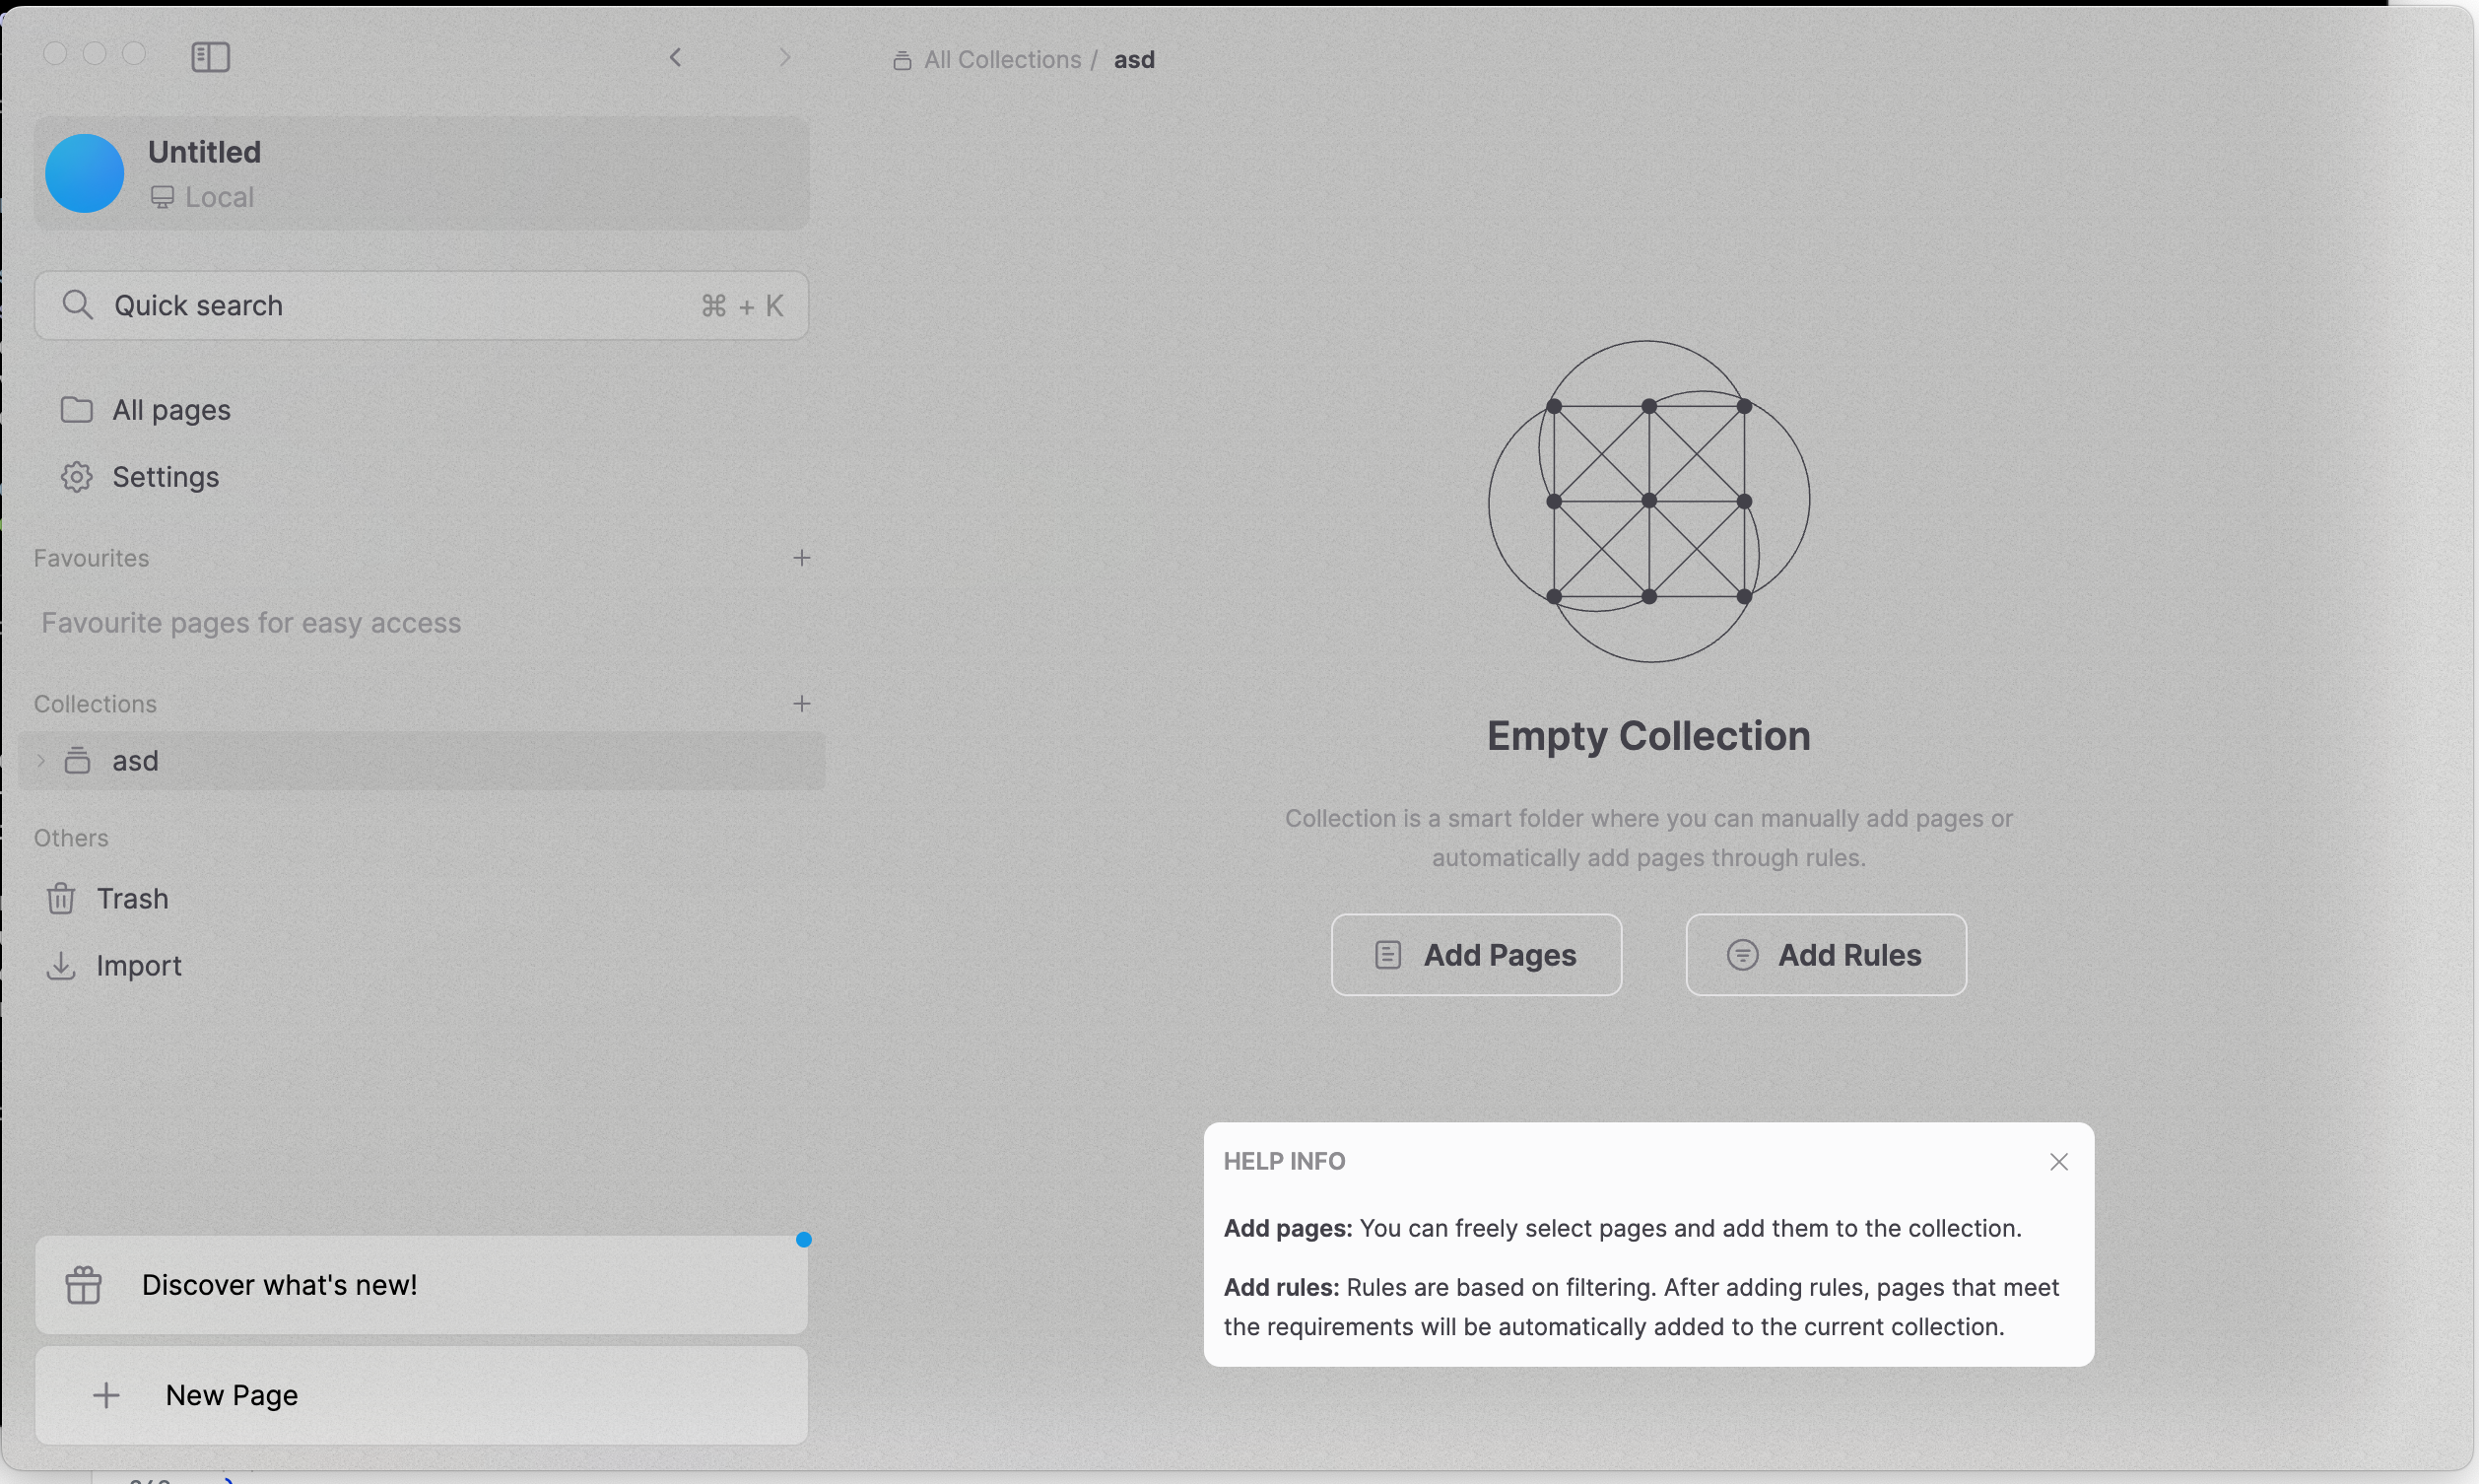This screenshot has height=1484, width=2479.
Task: Open Settings gear item
Action: click(165, 477)
